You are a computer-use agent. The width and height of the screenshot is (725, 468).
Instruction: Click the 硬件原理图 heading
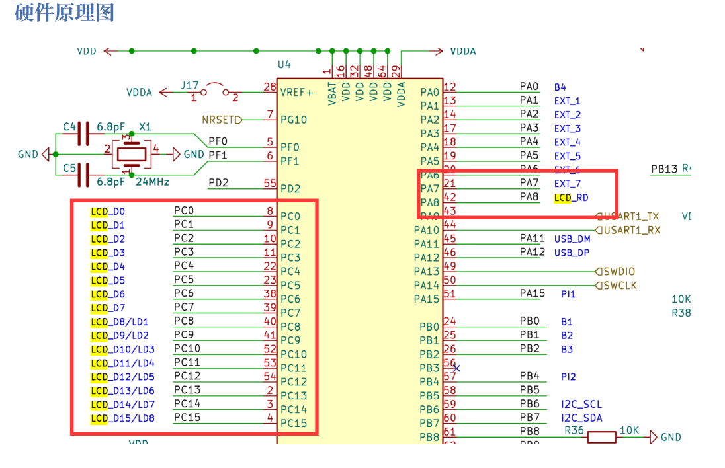click(64, 13)
